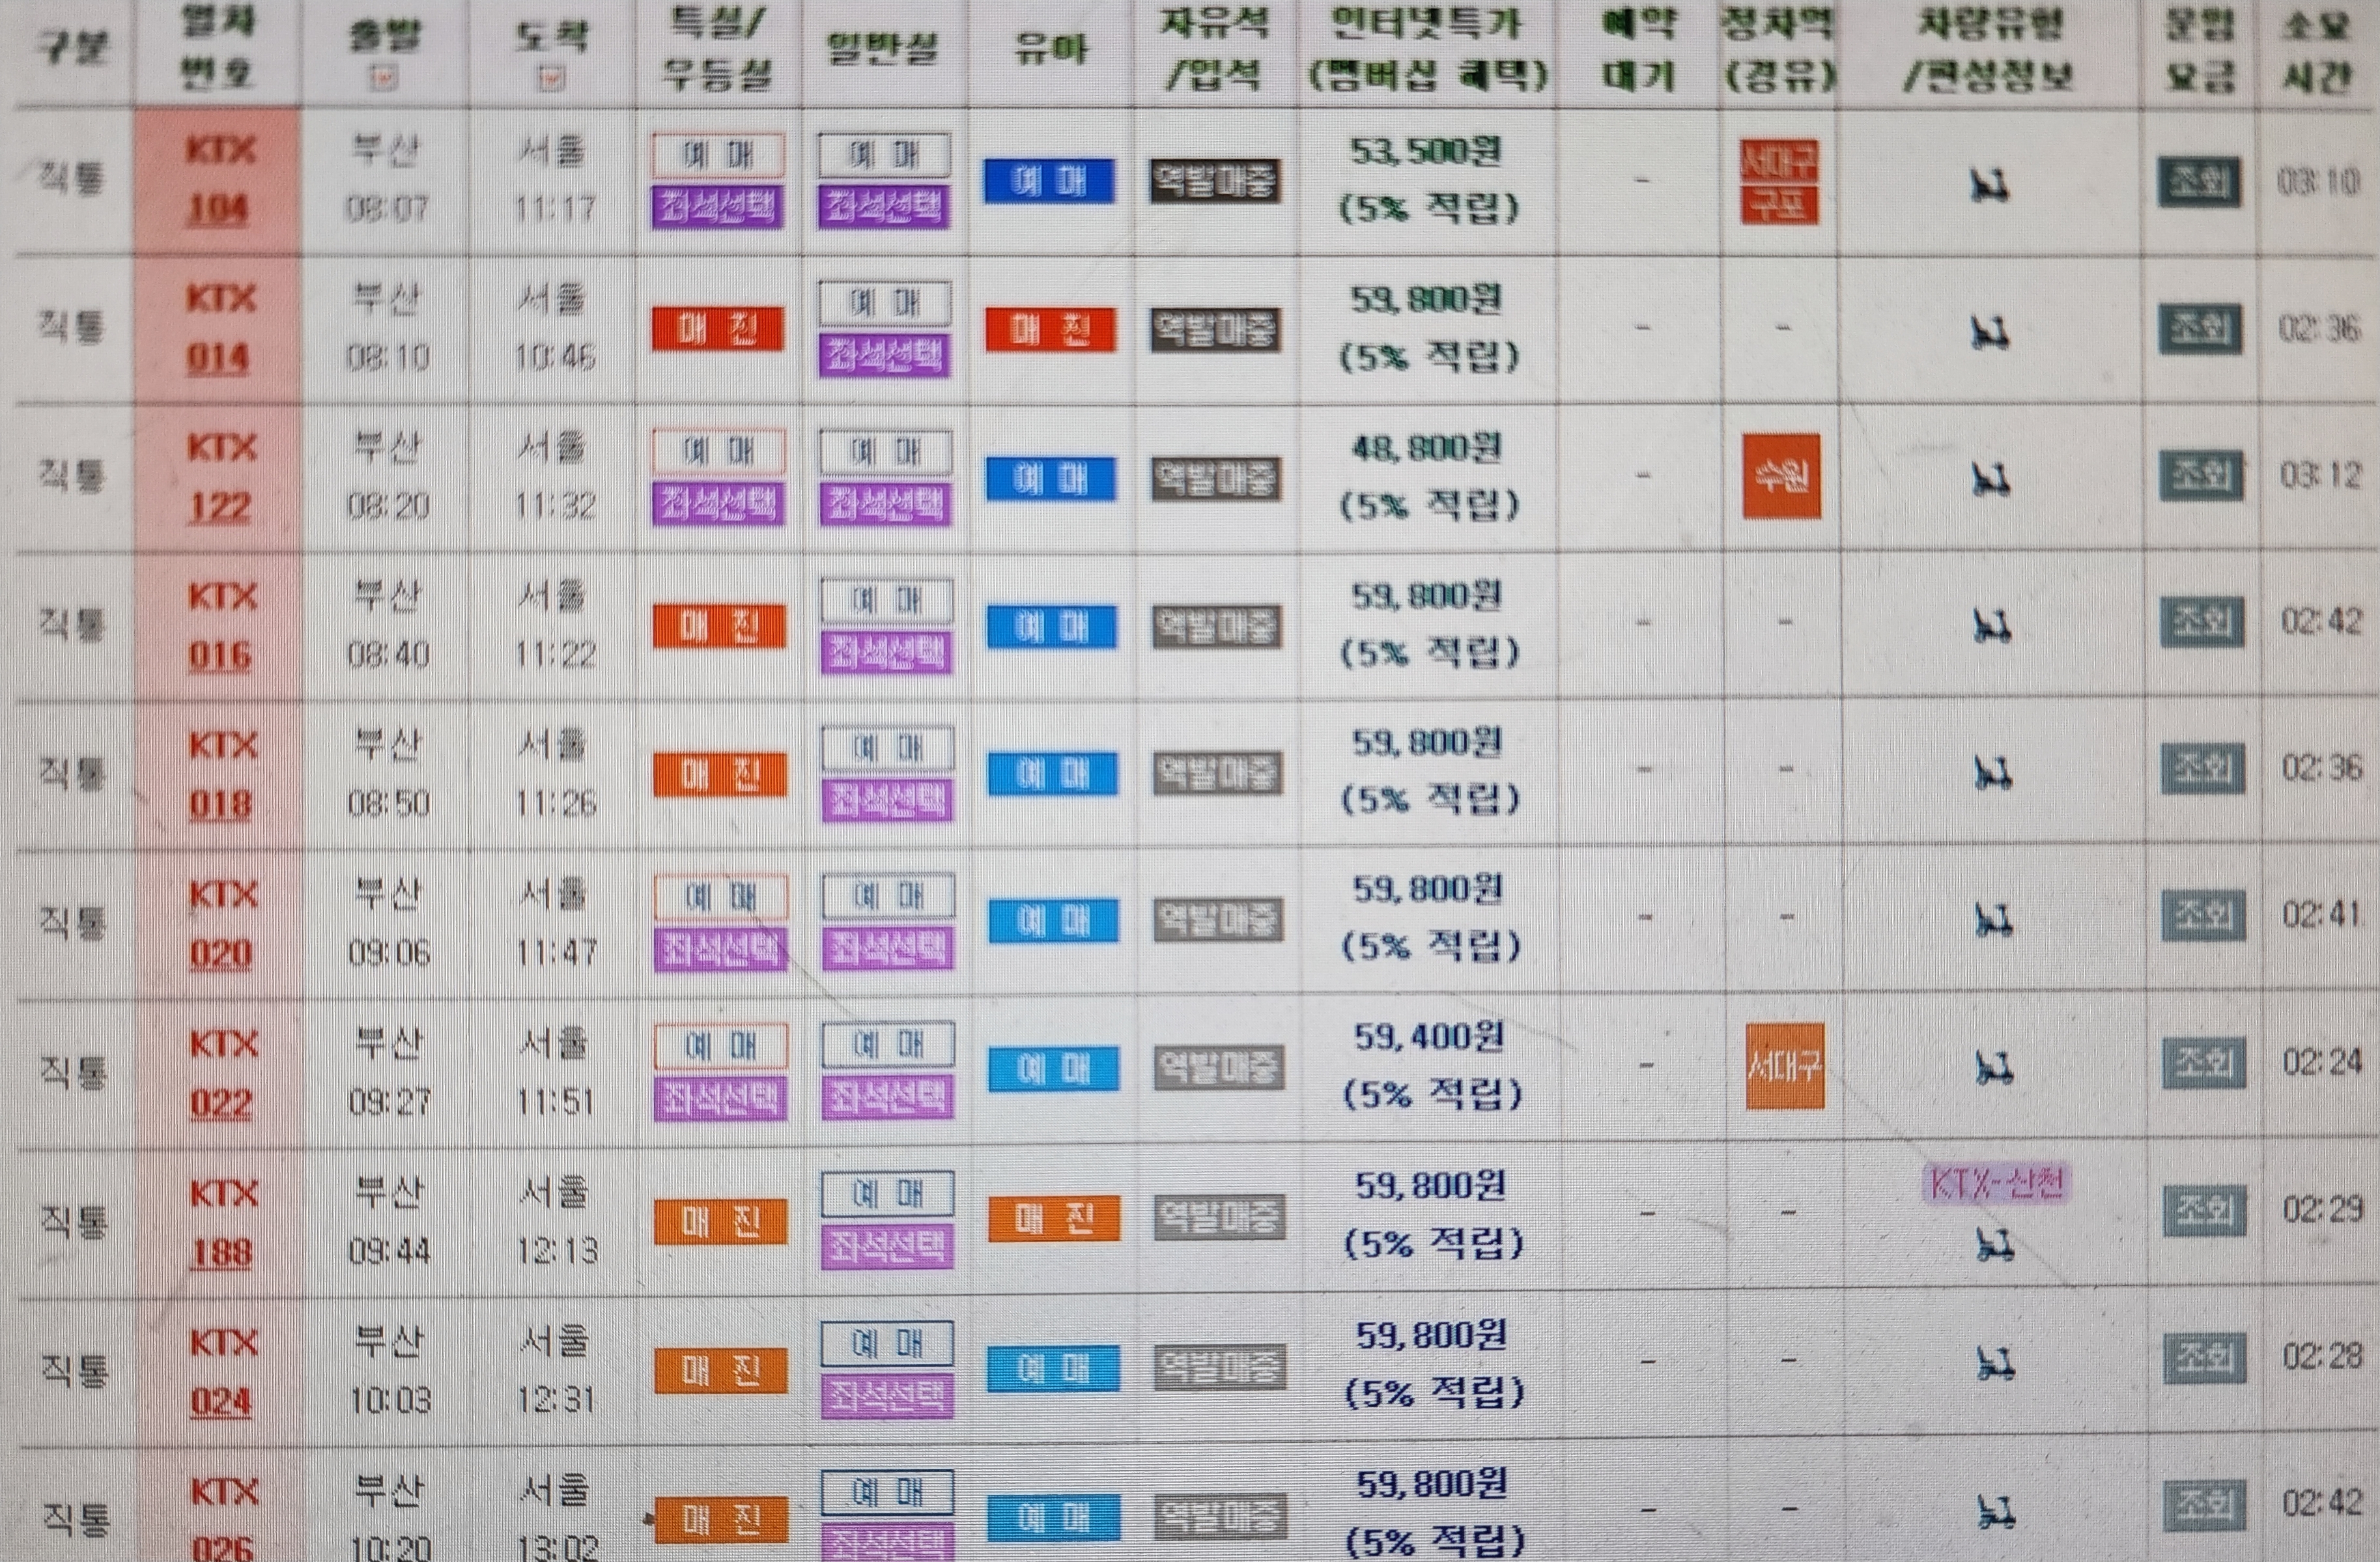
Task: Click 서대구 stopover badge for KTX 022
Action: pos(1785,1066)
